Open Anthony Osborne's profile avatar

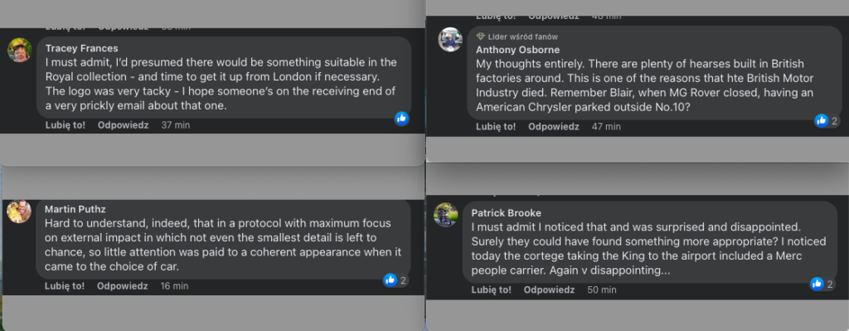click(450, 40)
